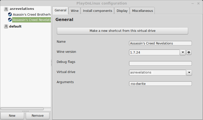
Task: Close the PlayOnLinux configuration window
Action: (198, 3)
